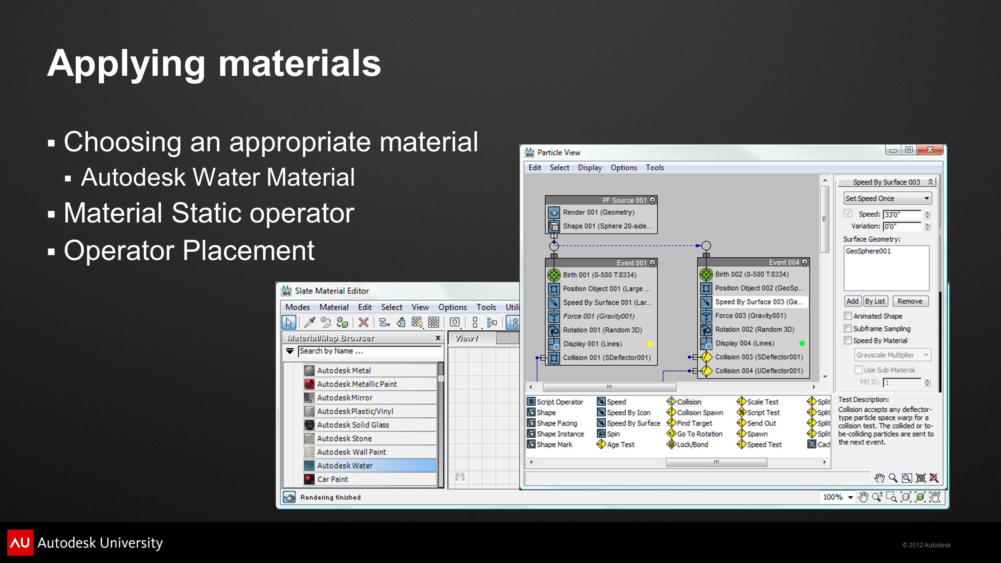Select GeoSphere001 in Surface Geometry list

pyautogui.click(x=868, y=251)
